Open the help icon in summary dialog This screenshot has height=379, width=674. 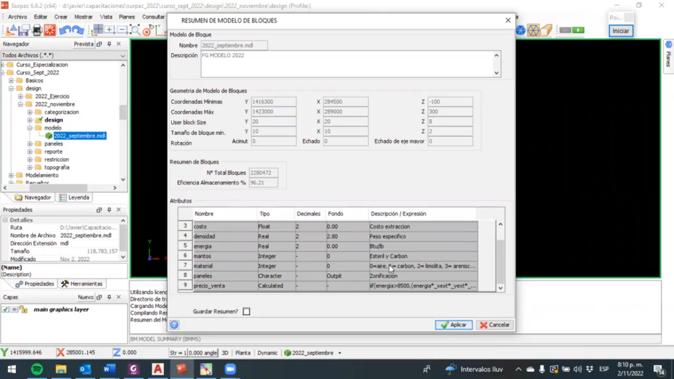174,325
